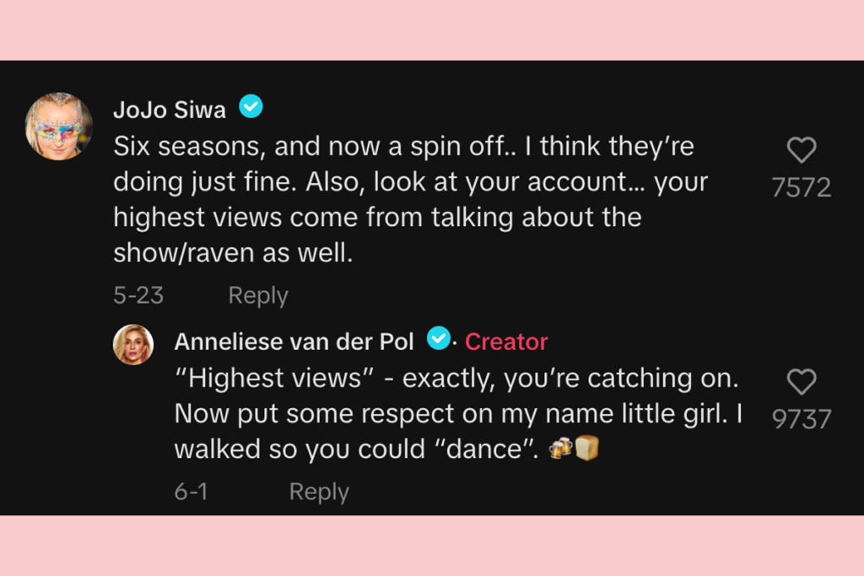Open Anneliese van der Pol's profile picture
864x576 pixels.
tap(134, 344)
